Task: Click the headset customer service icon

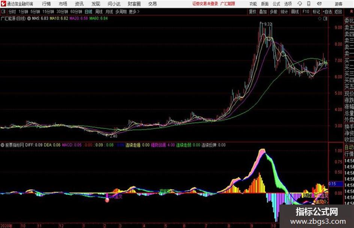Action: pyautogui.click(x=300, y=4)
